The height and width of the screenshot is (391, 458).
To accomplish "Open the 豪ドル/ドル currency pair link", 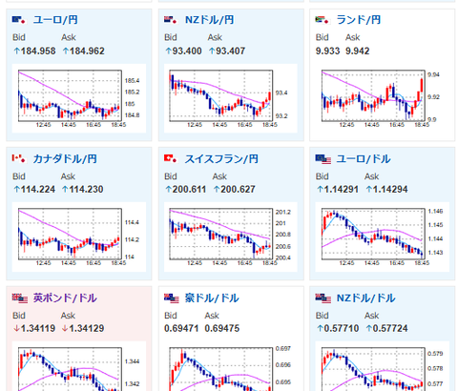I will click(212, 298).
